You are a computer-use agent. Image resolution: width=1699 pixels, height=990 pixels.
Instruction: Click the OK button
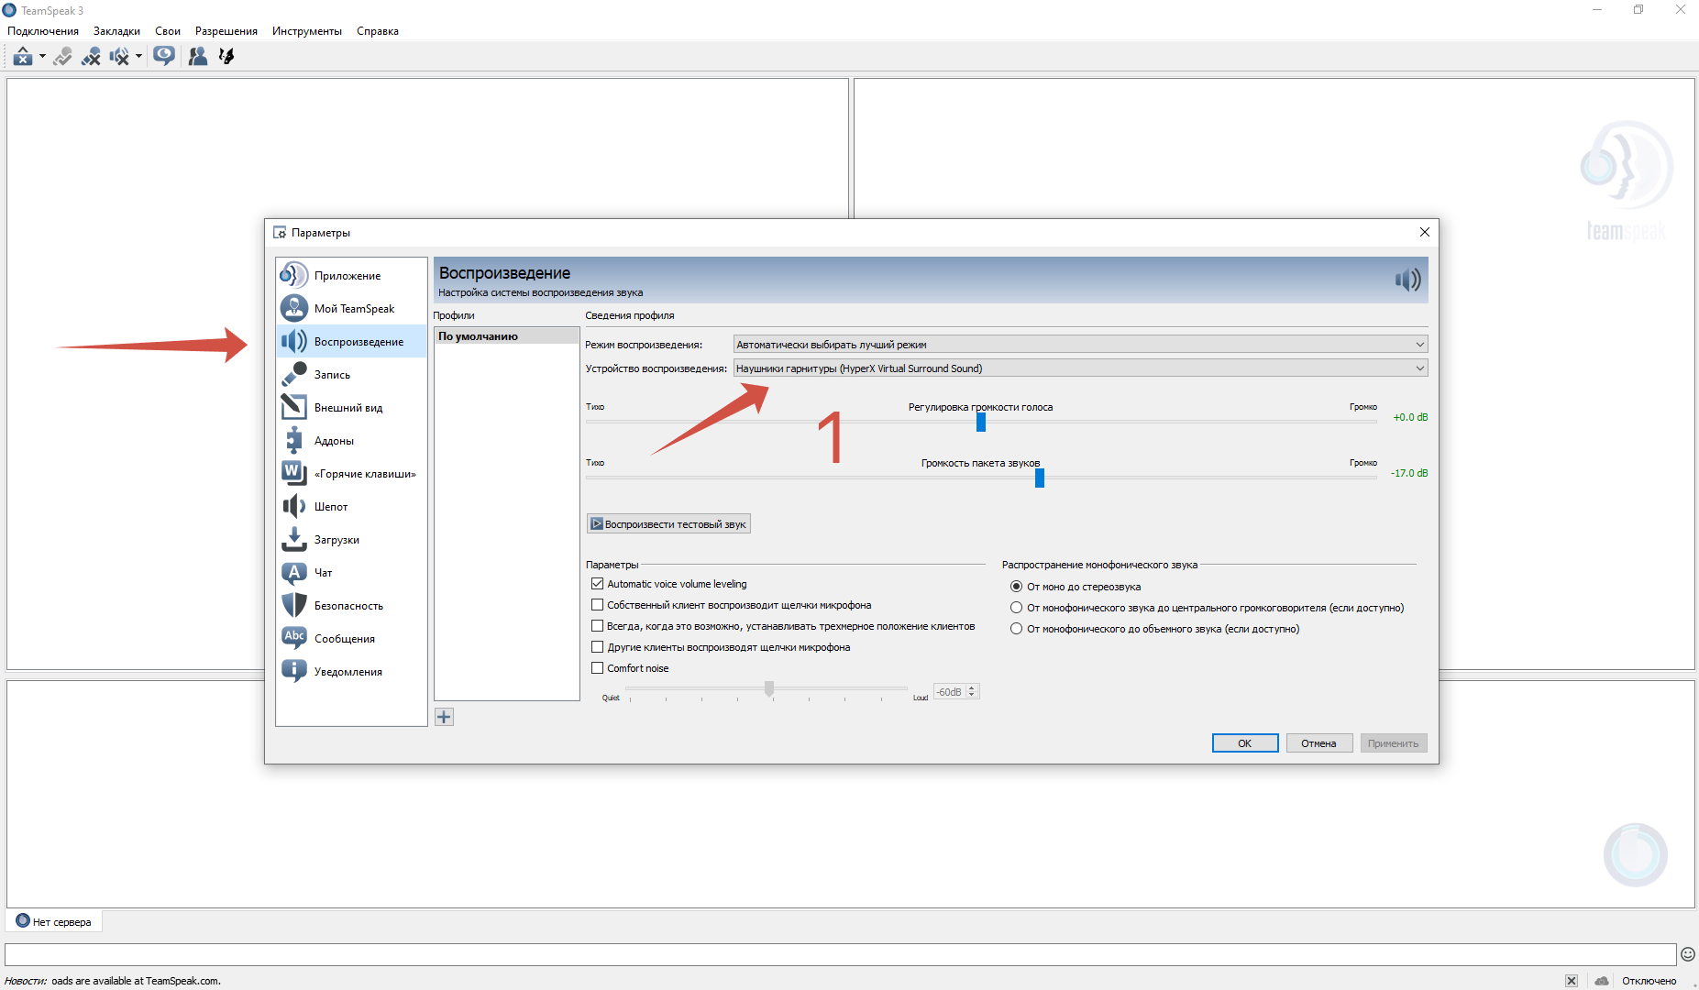(1245, 743)
